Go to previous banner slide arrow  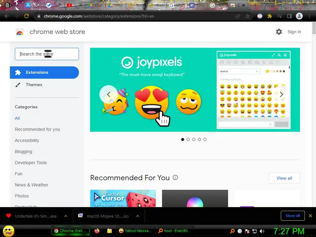click(108, 94)
